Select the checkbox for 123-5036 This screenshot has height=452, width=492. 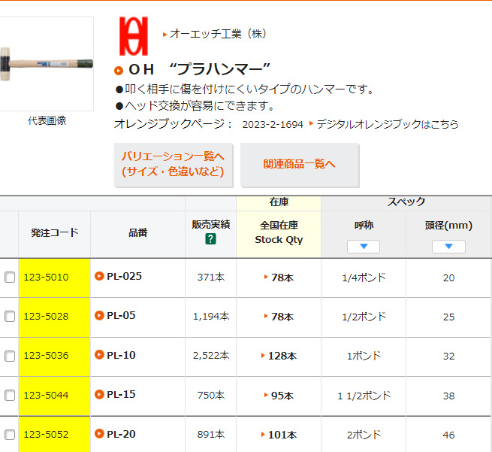pos(10,356)
